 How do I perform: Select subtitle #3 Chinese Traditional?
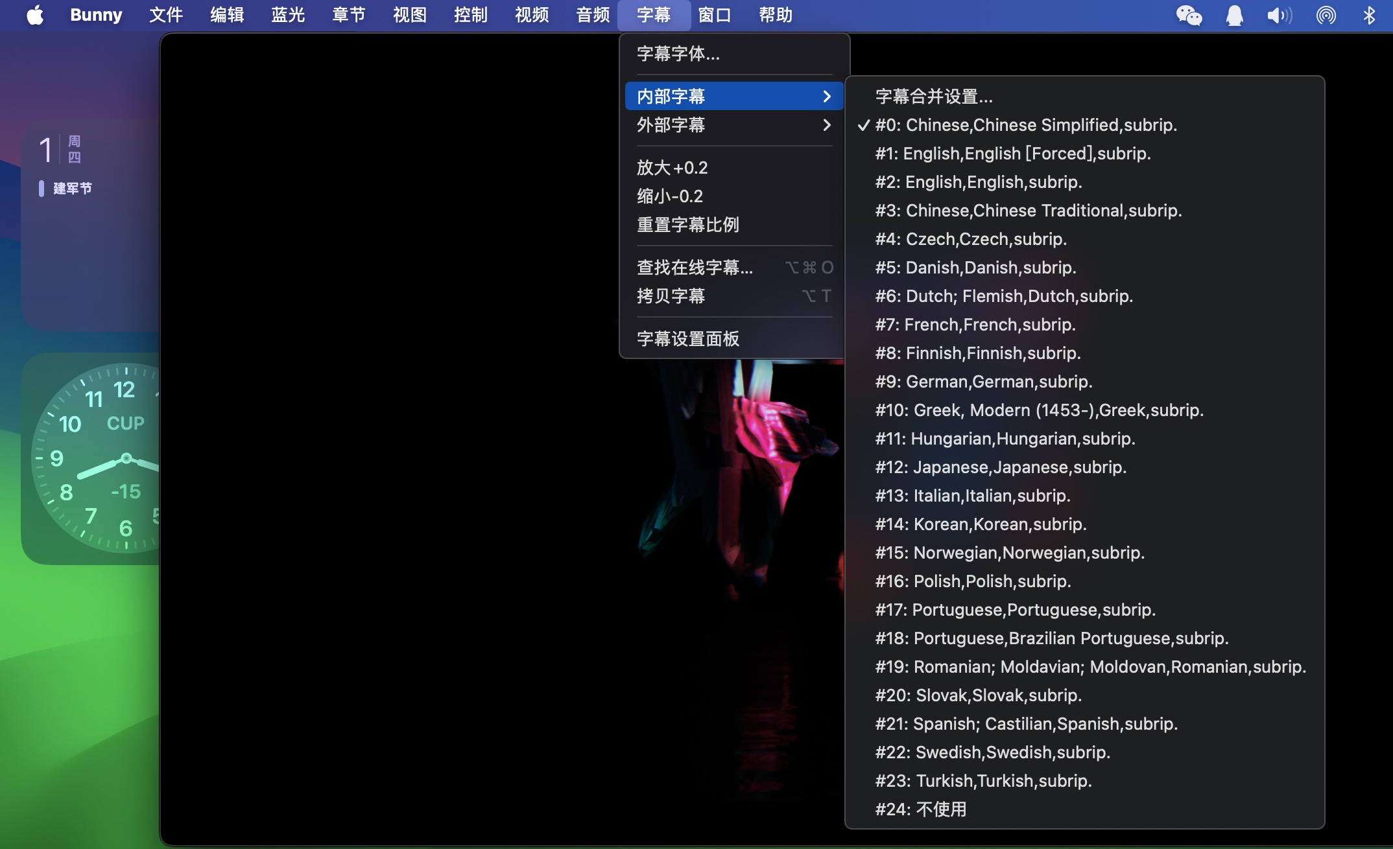[x=1084, y=210]
